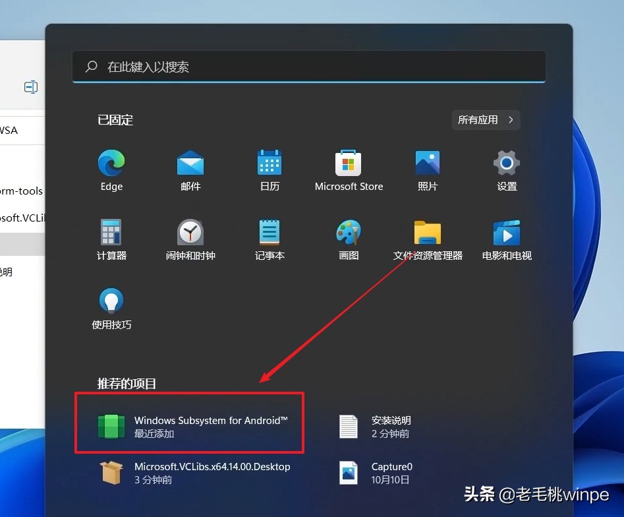The image size is (624, 517).
Task: Open Microsoft.VCLibs.x64.14.00.Desktop package item
Action: pos(194,473)
